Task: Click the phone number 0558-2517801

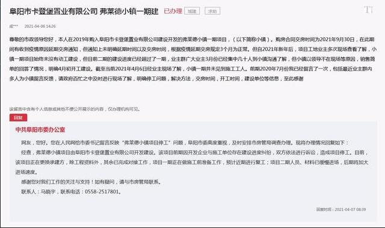Action: (102, 192)
